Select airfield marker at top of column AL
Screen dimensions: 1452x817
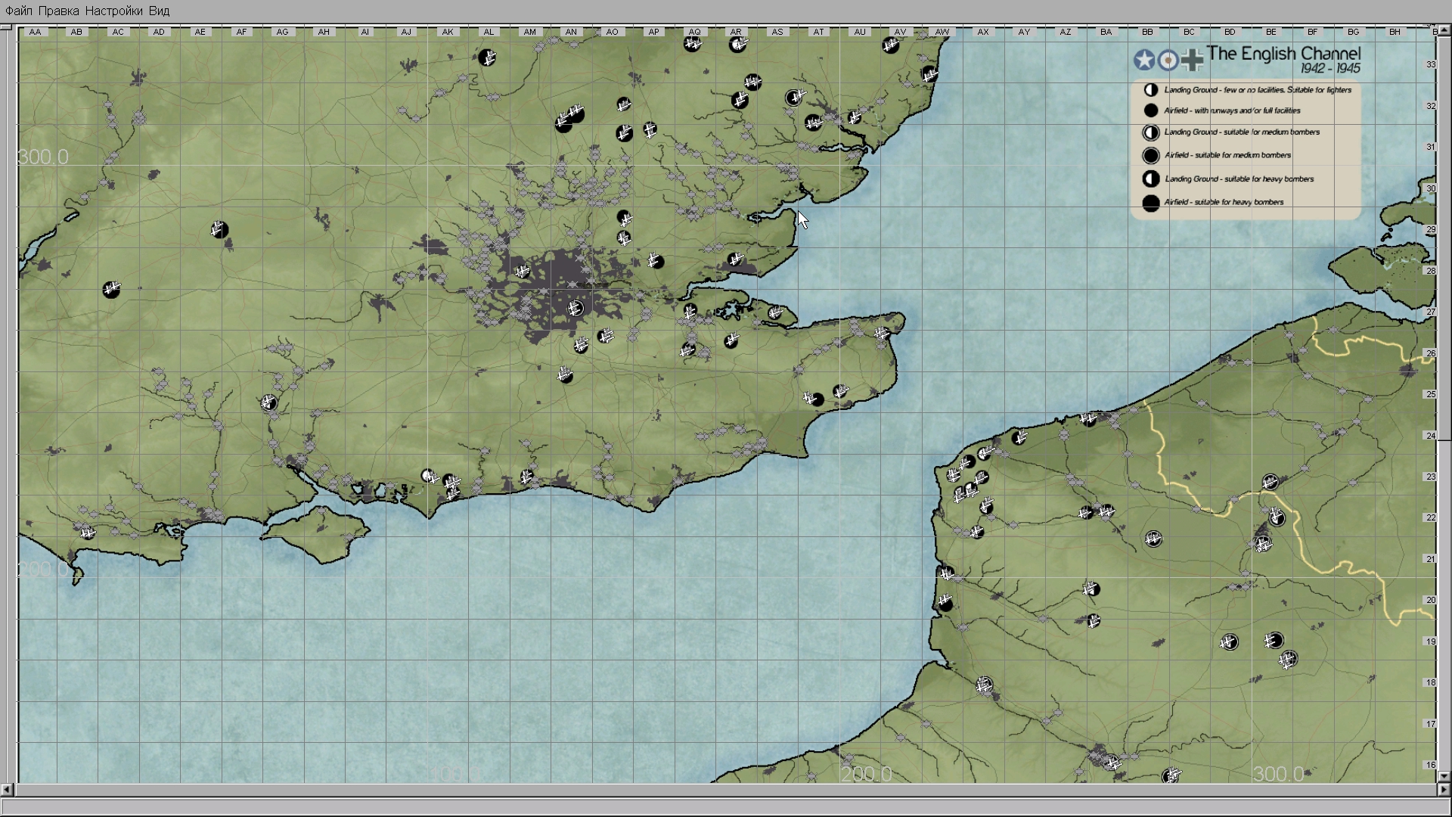(x=488, y=57)
